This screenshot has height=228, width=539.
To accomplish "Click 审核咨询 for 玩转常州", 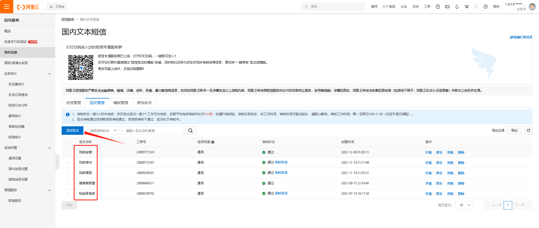I will [281, 162].
